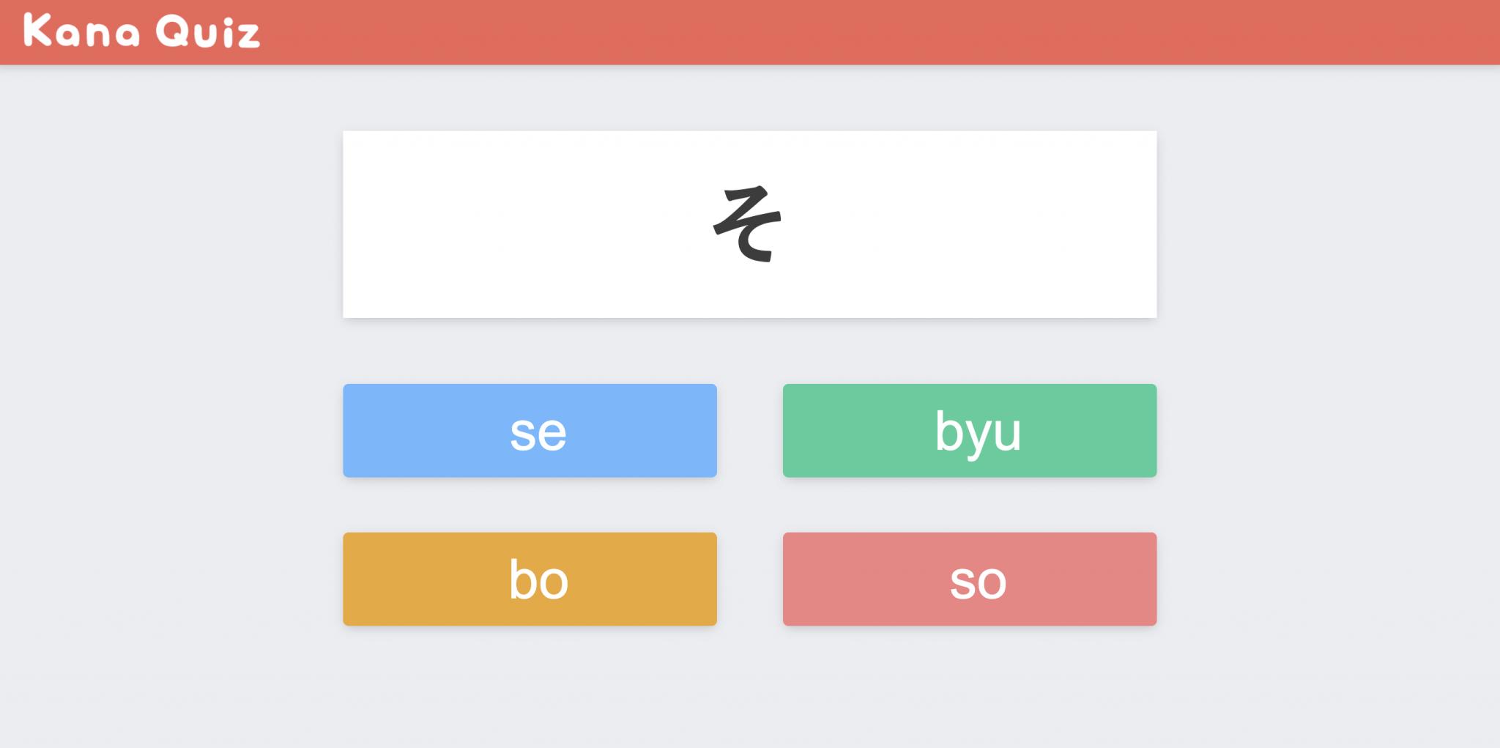Click the hiragana そ character card
Screen dimensions: 1500x748
(750, 224)
